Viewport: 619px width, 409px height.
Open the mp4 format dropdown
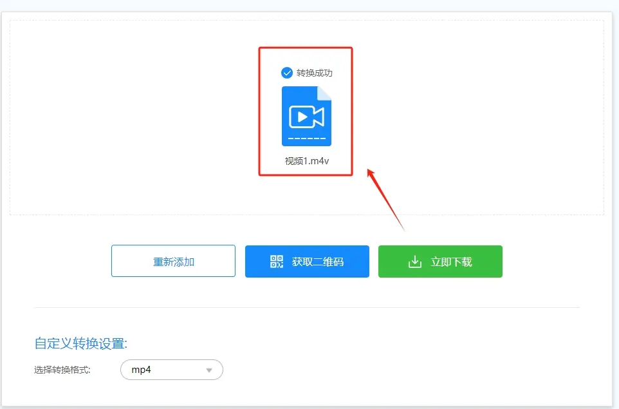point(172,370)
